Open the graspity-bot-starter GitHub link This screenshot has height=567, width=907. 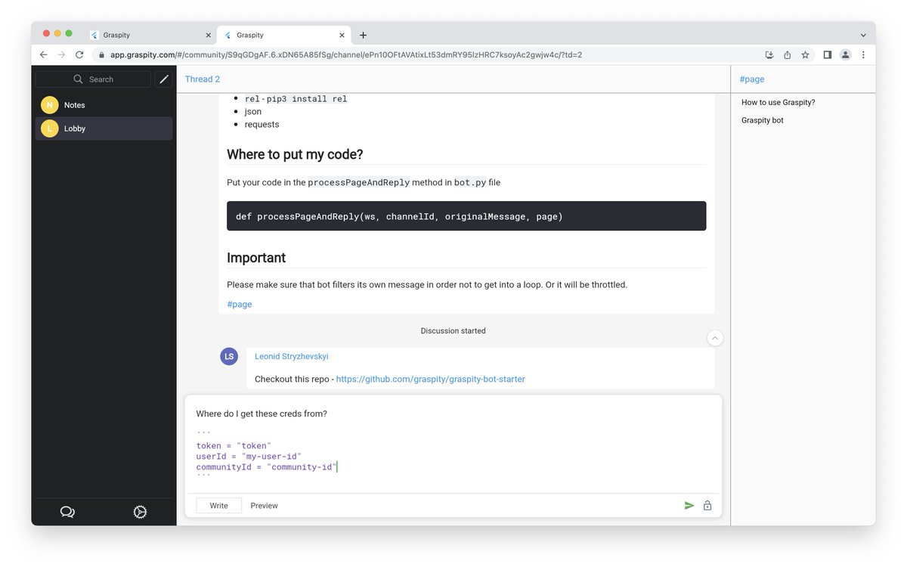coord(431,379)
